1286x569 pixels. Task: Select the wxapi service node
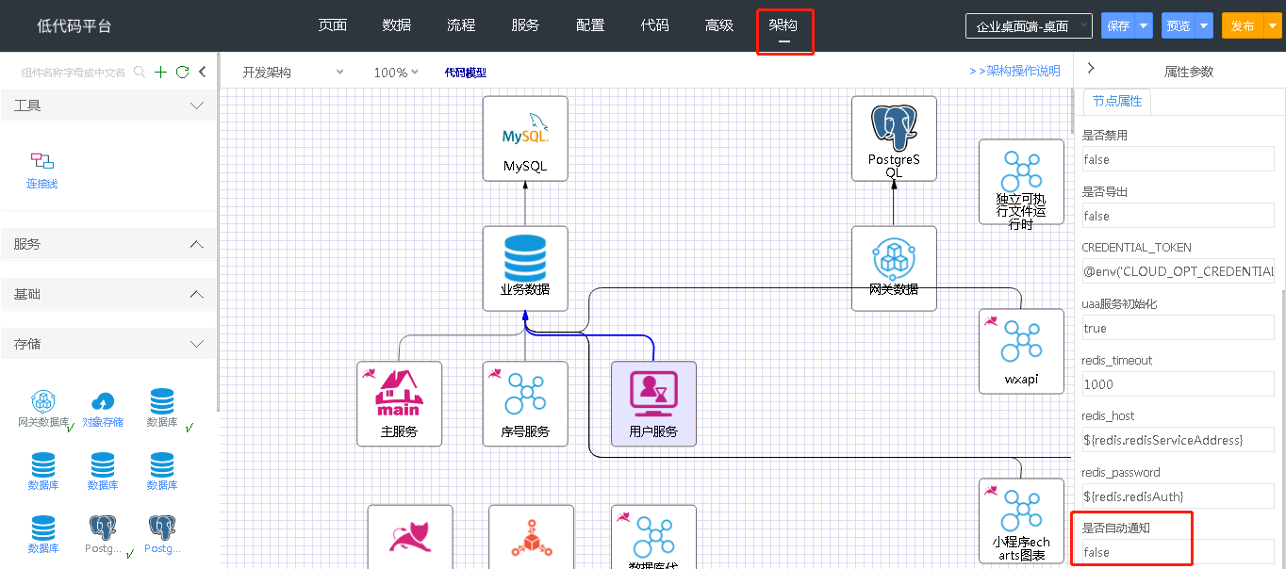[x=1021, y=351]
